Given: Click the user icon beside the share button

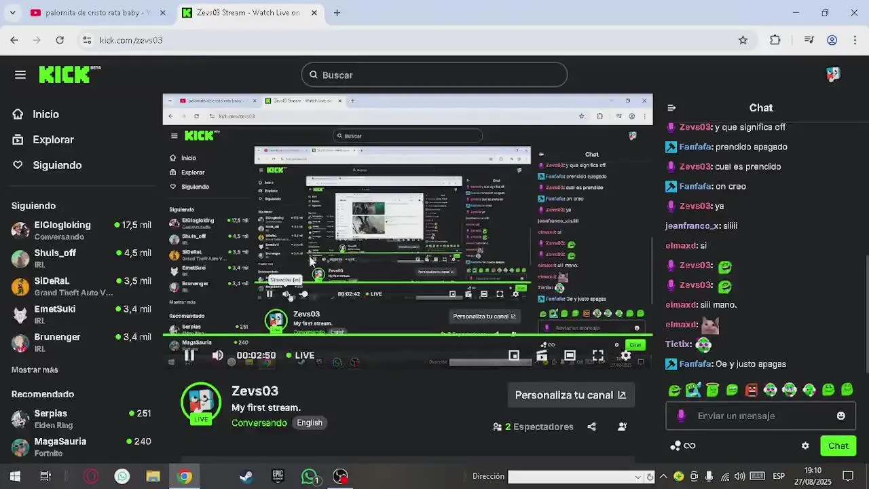Looking at the screenshot, I should pyautogui.click(x=622, y=427).
